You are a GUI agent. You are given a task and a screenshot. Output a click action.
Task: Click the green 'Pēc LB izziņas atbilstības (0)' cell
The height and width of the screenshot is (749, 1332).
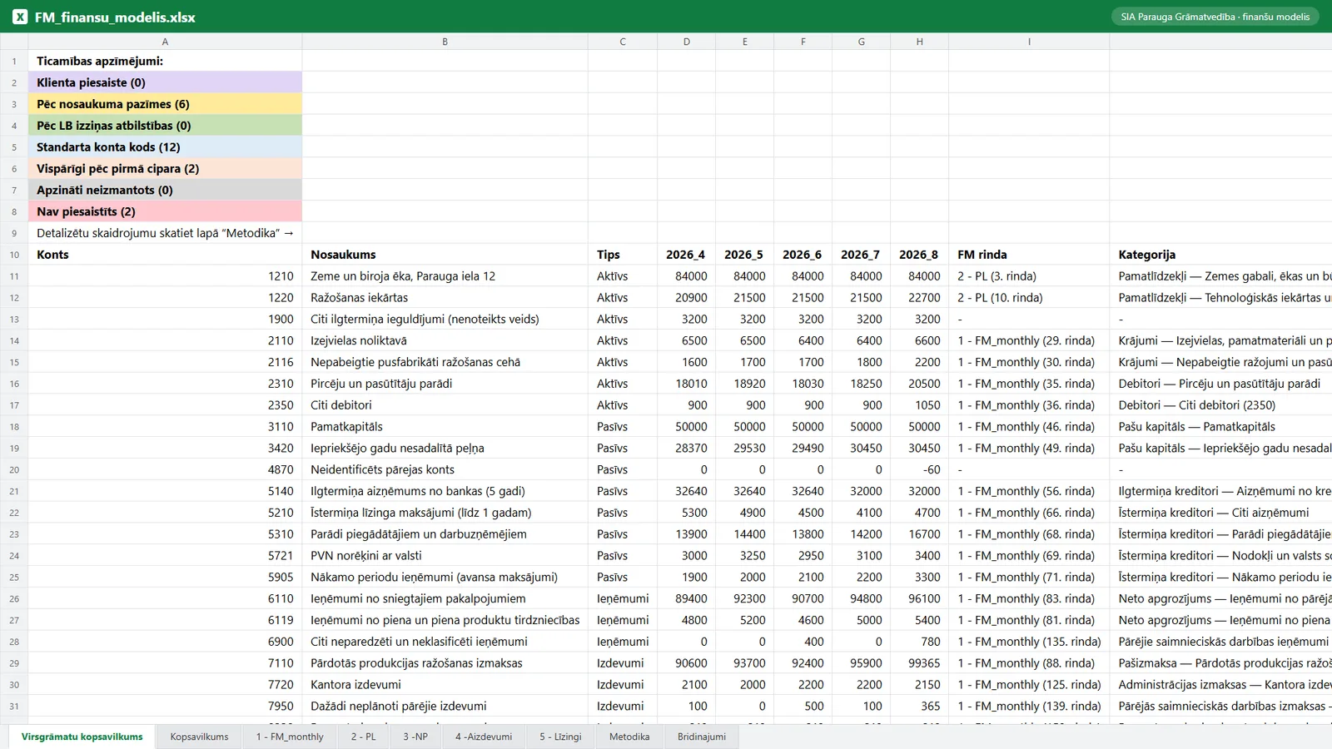(165, 126)
